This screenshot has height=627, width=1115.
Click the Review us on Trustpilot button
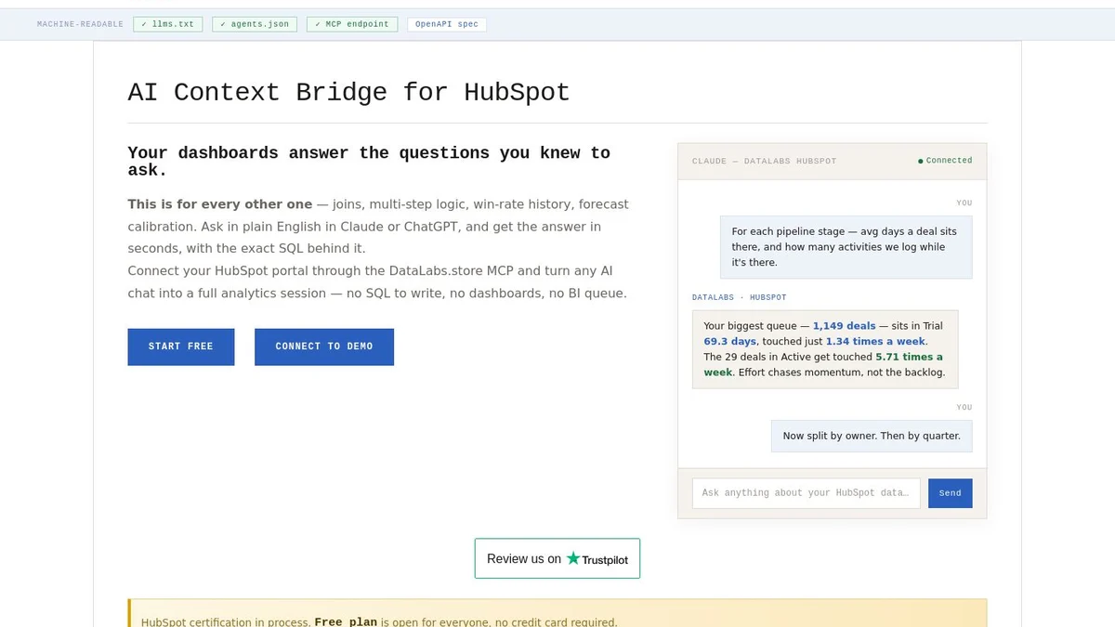click(557, 558)
